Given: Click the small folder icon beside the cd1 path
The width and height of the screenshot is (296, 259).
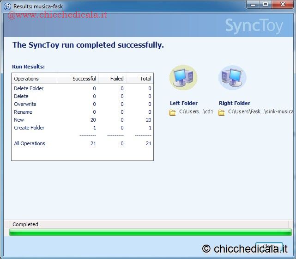Looking at the screenshot, I should [x=173, y=112].
